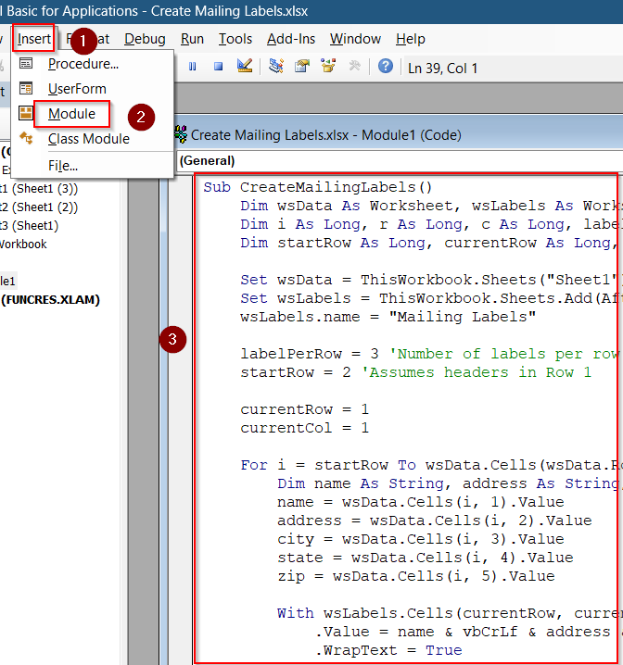This screenshot has width=623, height=665.
Task: Click 'zip = wsData.Cells(i, 5).Value' line
Action: click(416, 577)
